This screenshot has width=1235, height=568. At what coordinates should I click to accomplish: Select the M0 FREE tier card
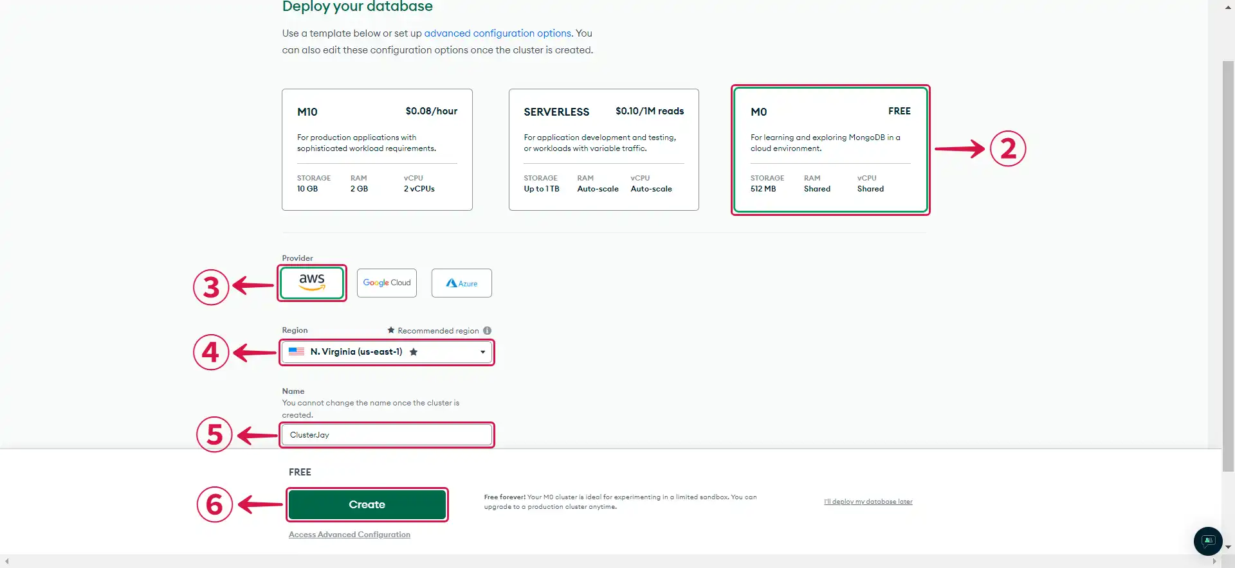(x=830, y=150)
